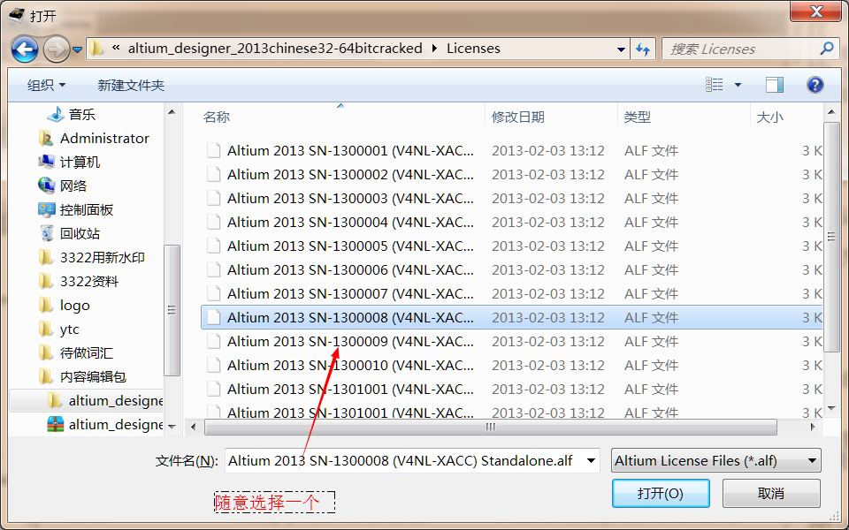Expand the address bar history dropdown
This screenshot has width=849, height=530.
[x=621, y=49]
